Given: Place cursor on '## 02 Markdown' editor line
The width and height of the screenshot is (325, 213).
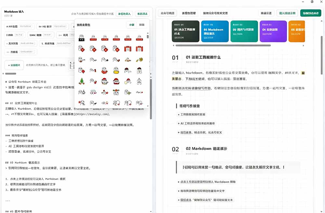Looking at the screenshot, I should (23, 163).
